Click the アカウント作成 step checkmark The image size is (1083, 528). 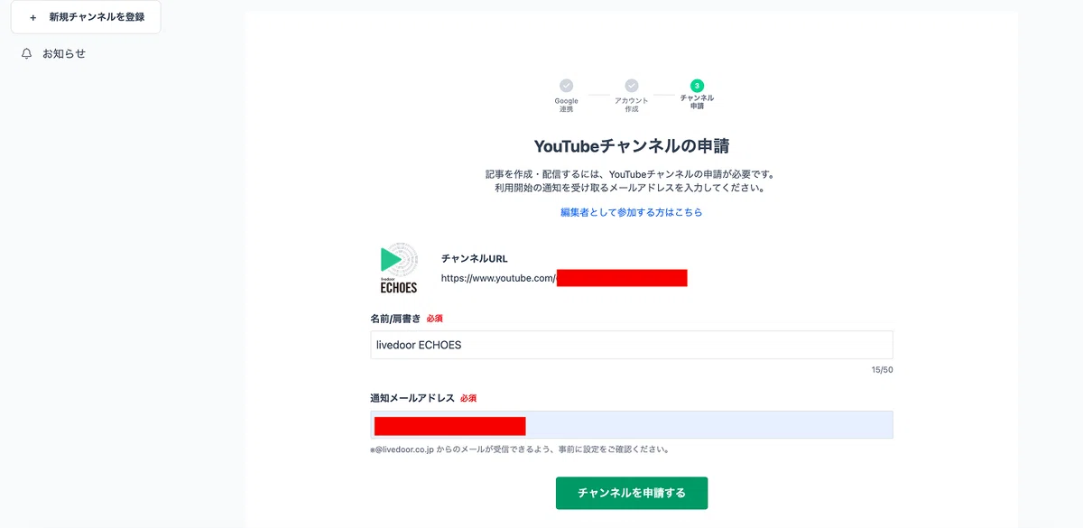pyautogui.click(x=632, y=85)
